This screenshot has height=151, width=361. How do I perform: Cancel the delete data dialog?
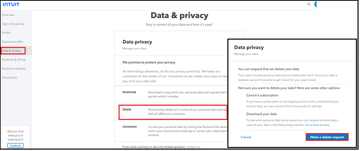tap(246, 137)
